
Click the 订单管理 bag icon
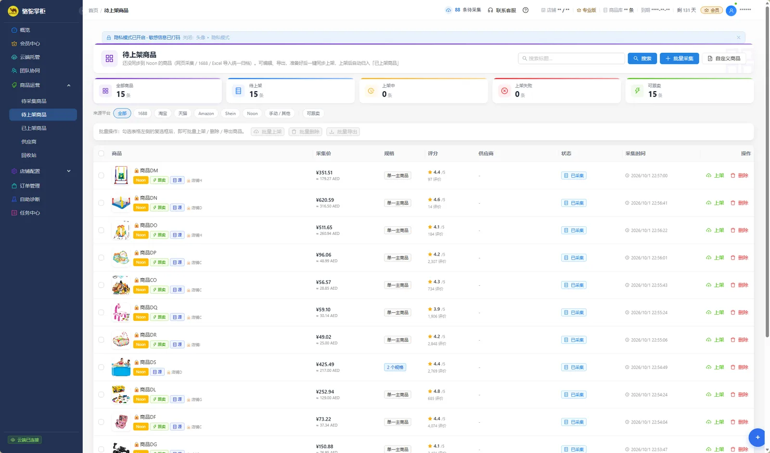click(x=14, y=186)
